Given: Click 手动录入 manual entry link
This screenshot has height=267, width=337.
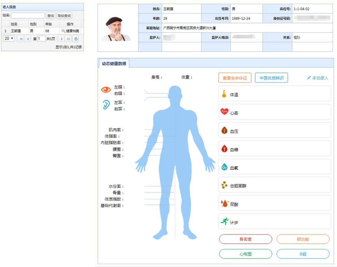Looking at the screenshot, I should pos(318,78).
